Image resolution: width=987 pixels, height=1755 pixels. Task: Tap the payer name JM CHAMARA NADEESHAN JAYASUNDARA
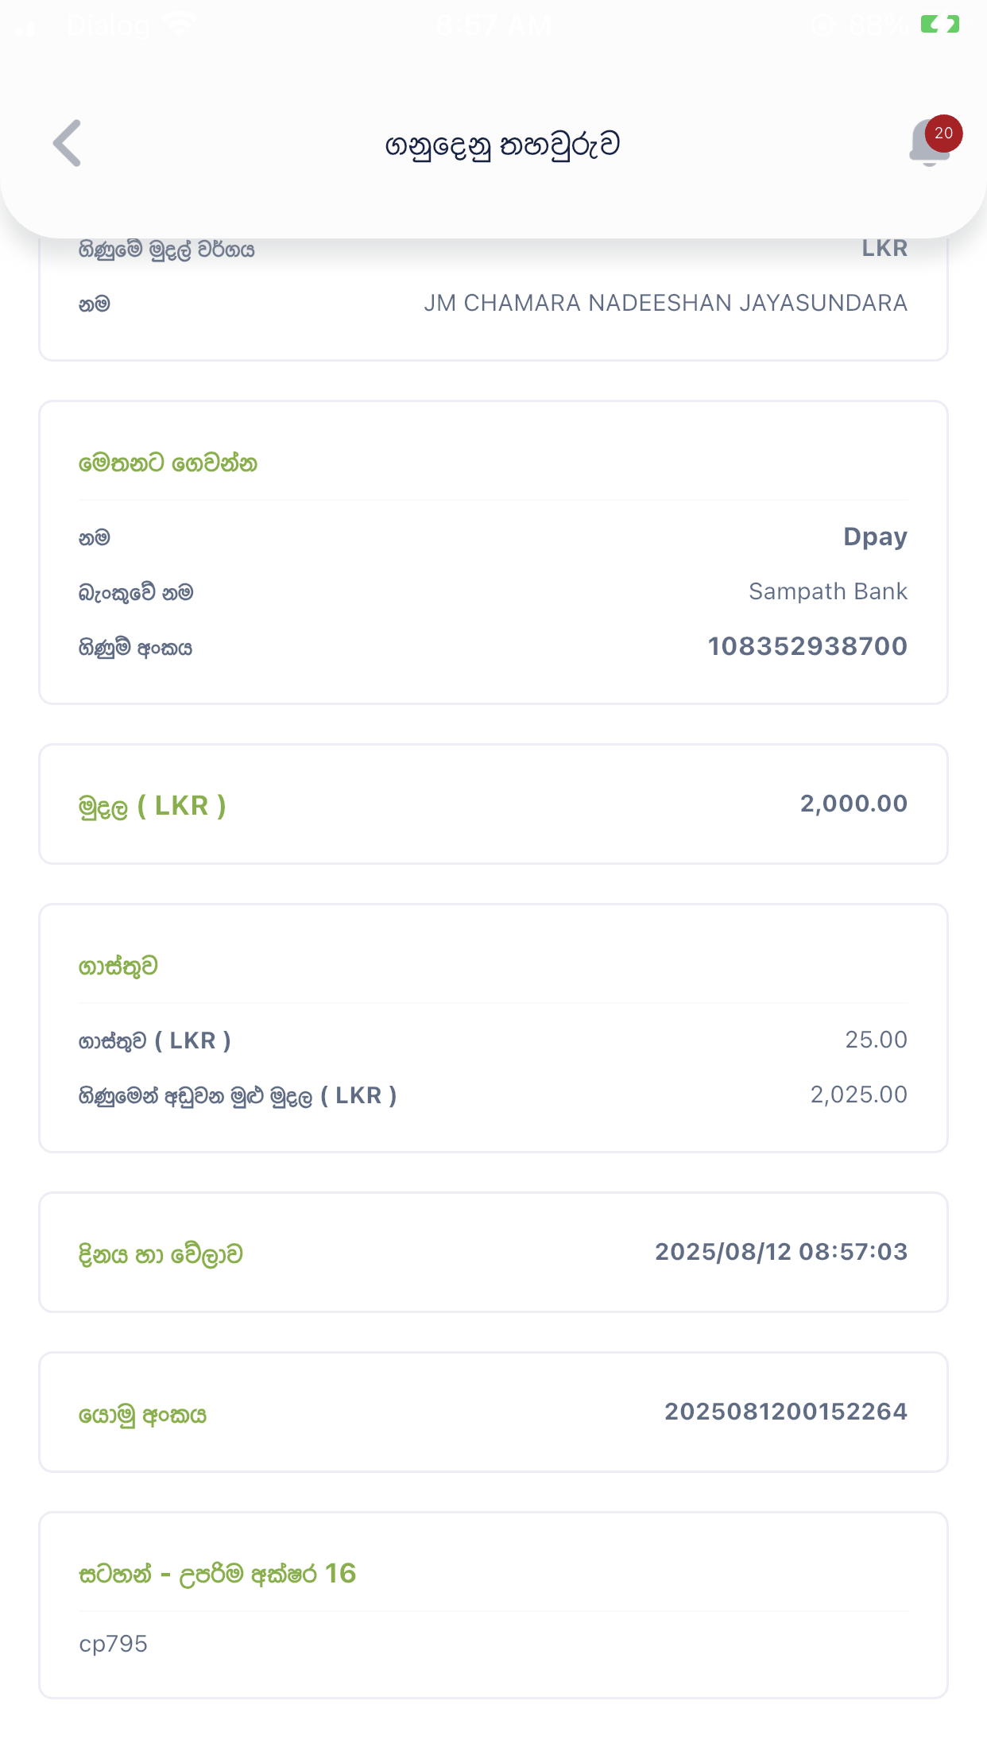(x=665, y=303)
